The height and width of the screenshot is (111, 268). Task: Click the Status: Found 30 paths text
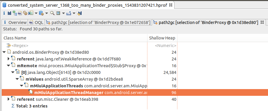coord(33,29)
